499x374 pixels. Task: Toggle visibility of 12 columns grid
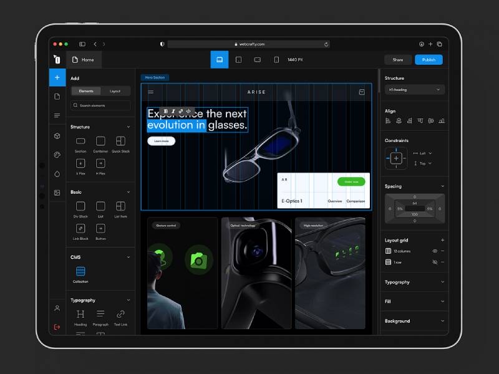435,251
